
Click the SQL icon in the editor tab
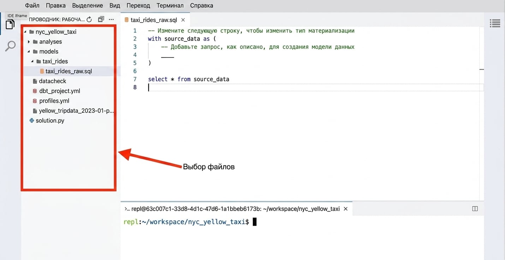126,20
